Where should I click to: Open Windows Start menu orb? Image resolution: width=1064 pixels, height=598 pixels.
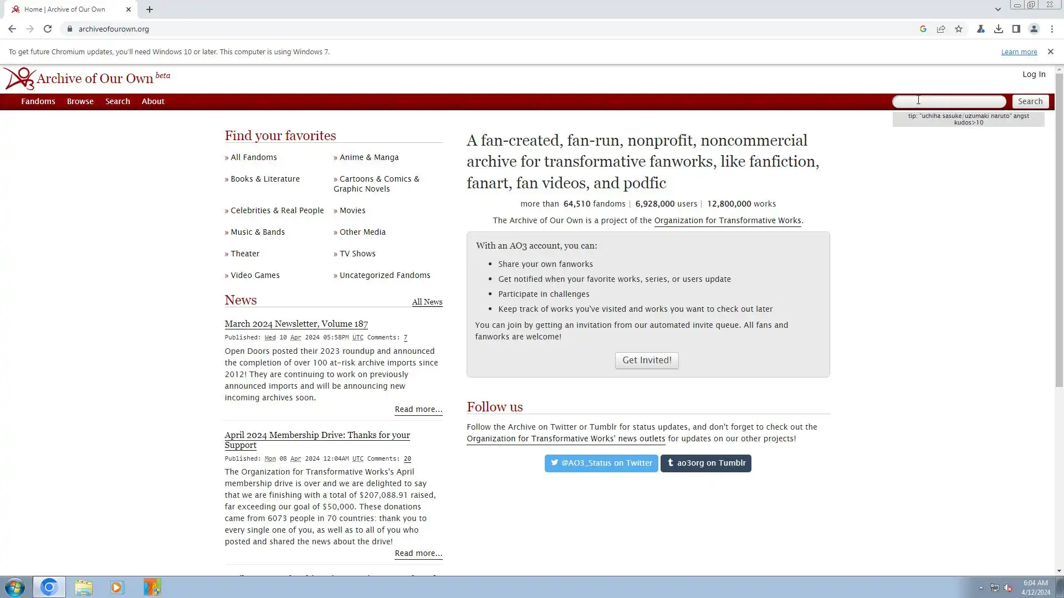pyautogui.click(x=15, y=587)
